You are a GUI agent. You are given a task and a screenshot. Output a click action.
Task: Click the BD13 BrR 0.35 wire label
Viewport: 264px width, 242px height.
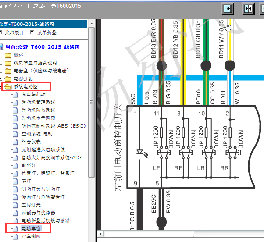pyautogui.click(x=153, y=39)
